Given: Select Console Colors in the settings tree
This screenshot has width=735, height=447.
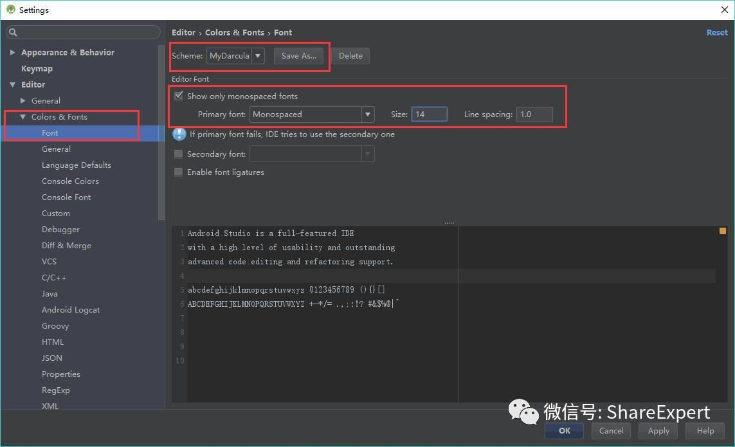Looking at the screenshot, I should (70, 181).
